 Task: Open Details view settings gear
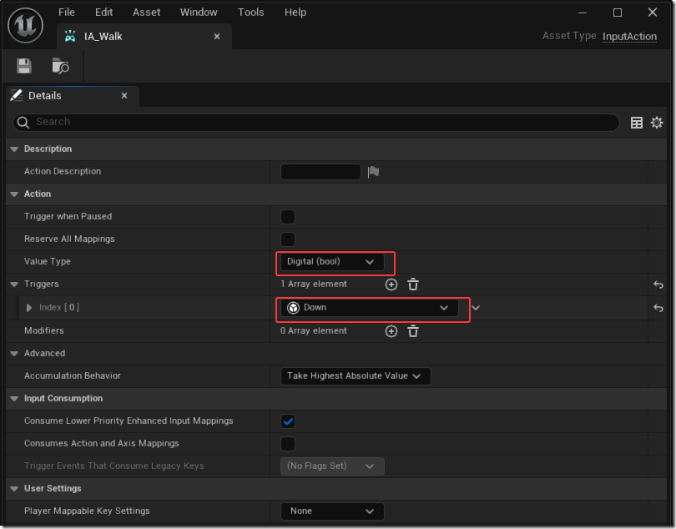(x=657, y=123)
